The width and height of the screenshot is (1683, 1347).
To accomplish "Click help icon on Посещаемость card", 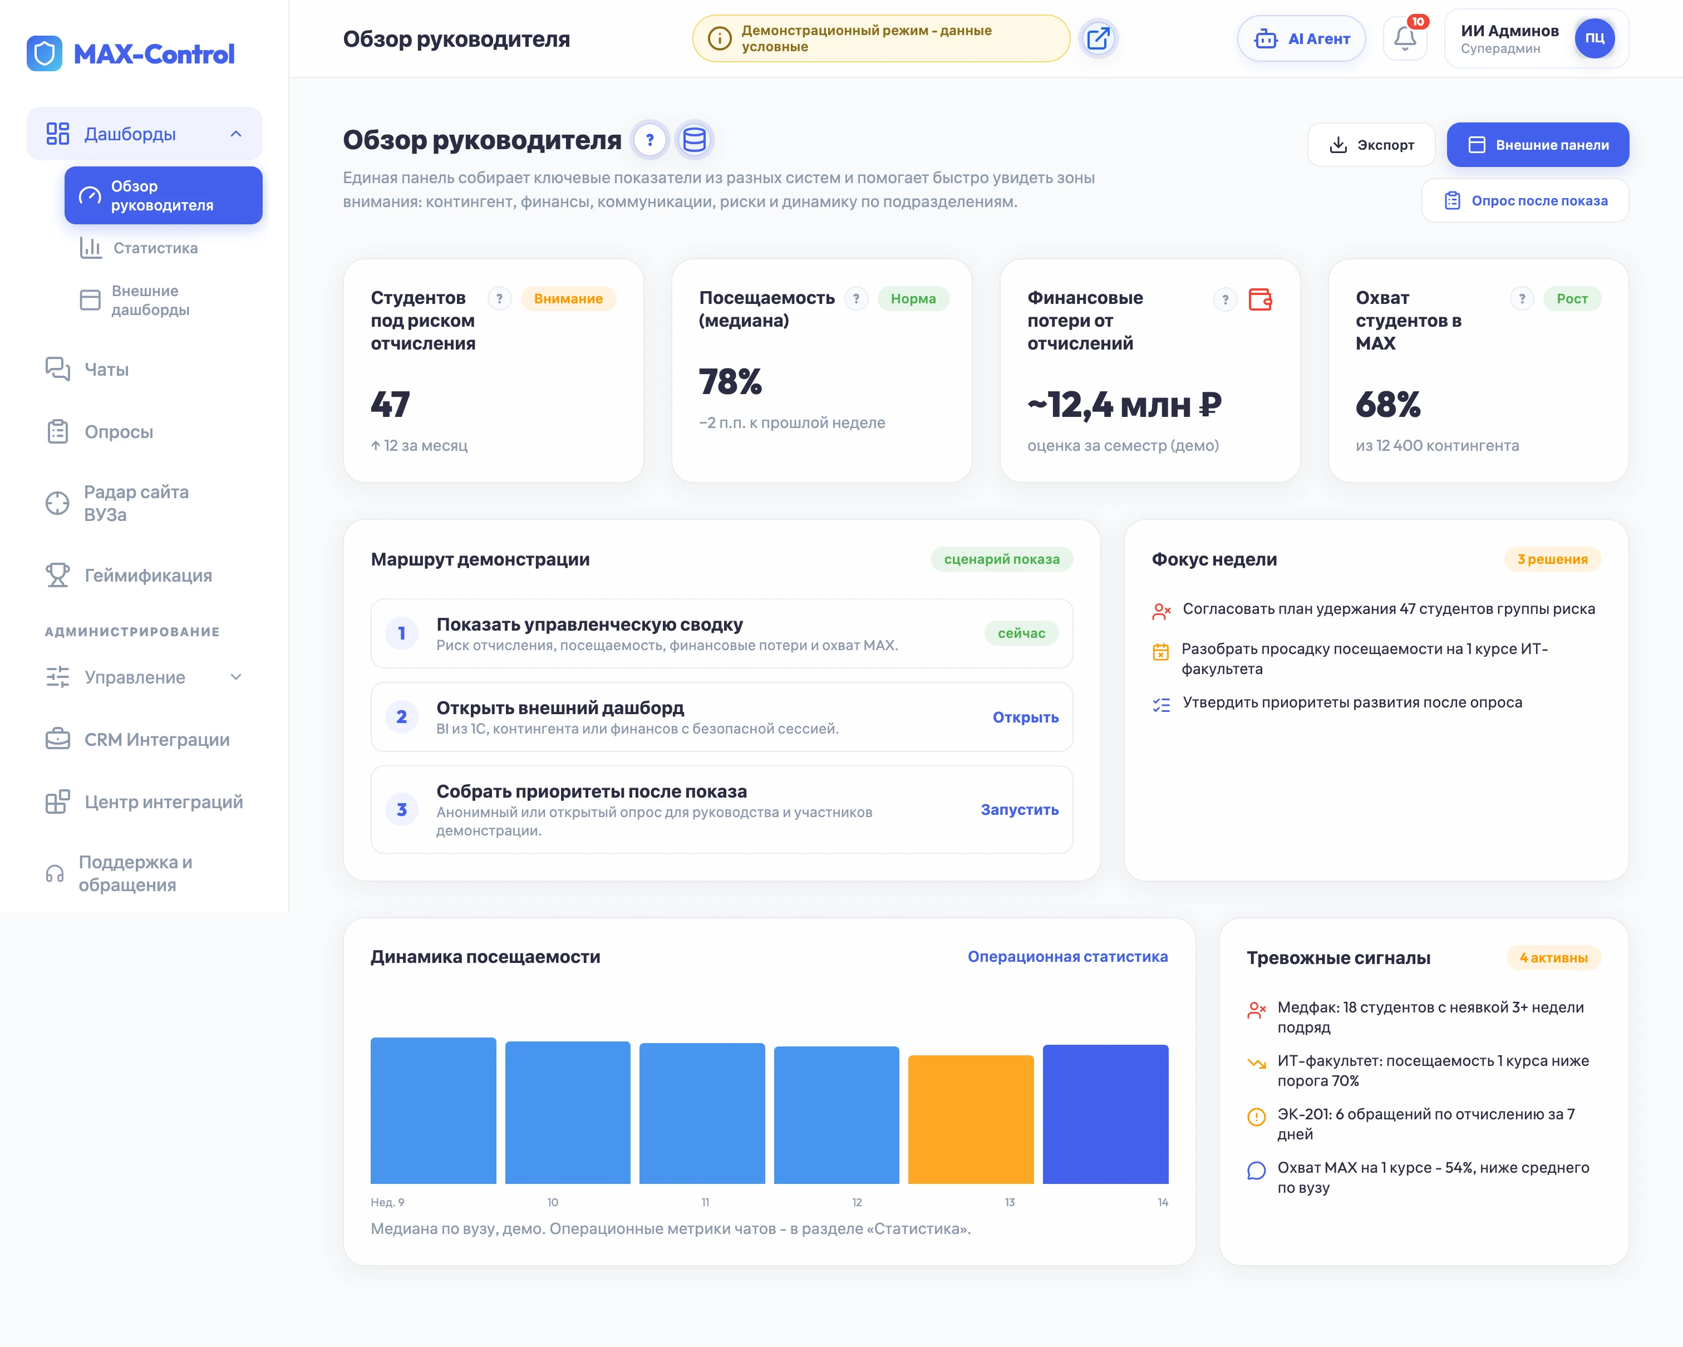I will (x=855, y=298).
